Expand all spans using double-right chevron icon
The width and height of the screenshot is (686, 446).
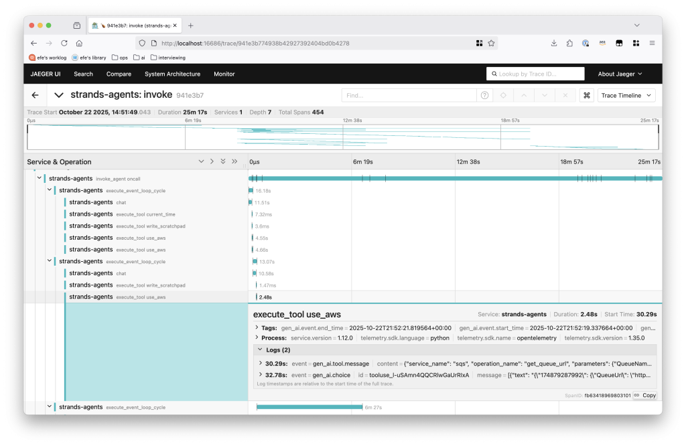click(234, 161)
